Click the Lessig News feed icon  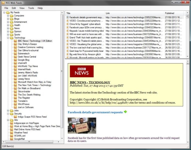click(15, 79)
